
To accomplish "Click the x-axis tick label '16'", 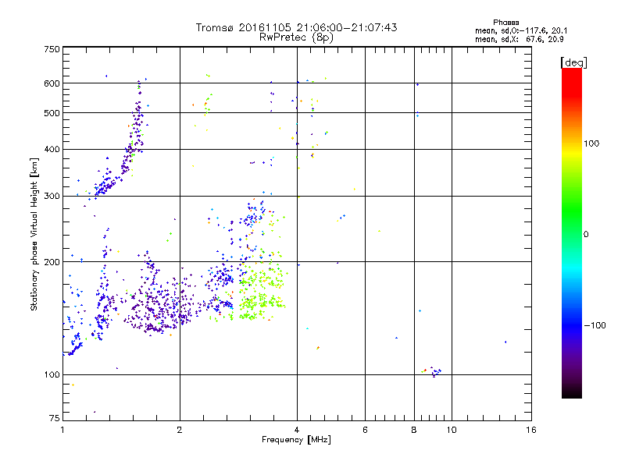I will [x=531, y=430].
